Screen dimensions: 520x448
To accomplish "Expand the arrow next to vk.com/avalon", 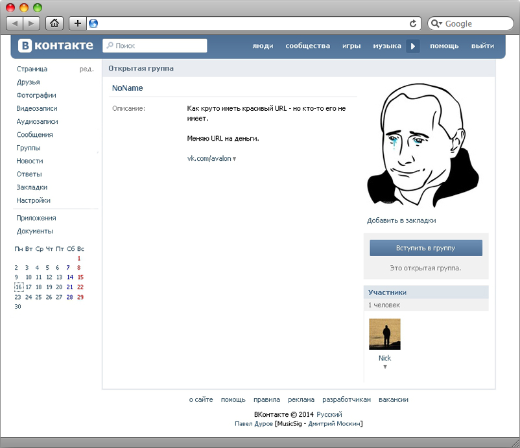I will point(234,159).
